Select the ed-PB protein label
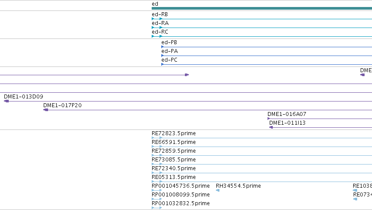This screenshot has height=210, width=372. point(169,42)
